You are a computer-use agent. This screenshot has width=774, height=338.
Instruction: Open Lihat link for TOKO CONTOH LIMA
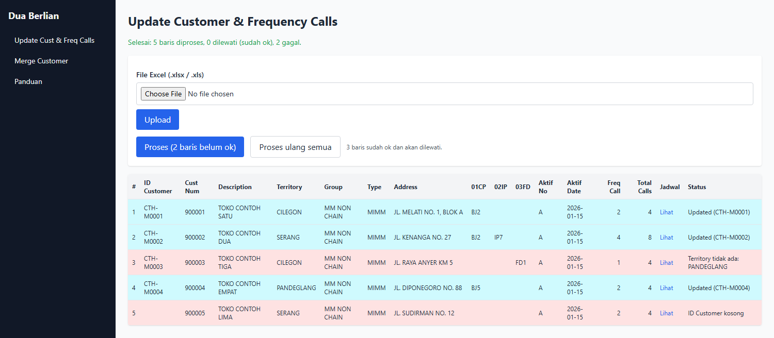coord(667,313)
